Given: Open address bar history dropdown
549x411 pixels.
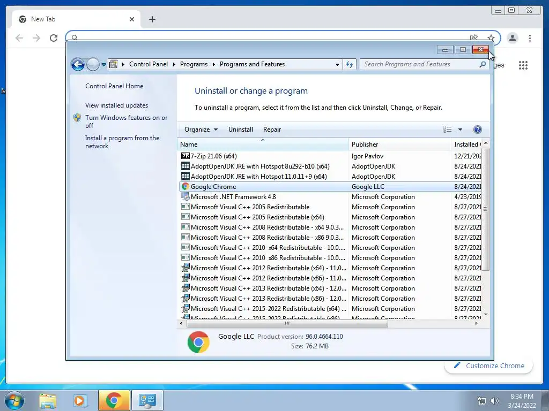Looking at the screenshot, I should coord(337,65).
